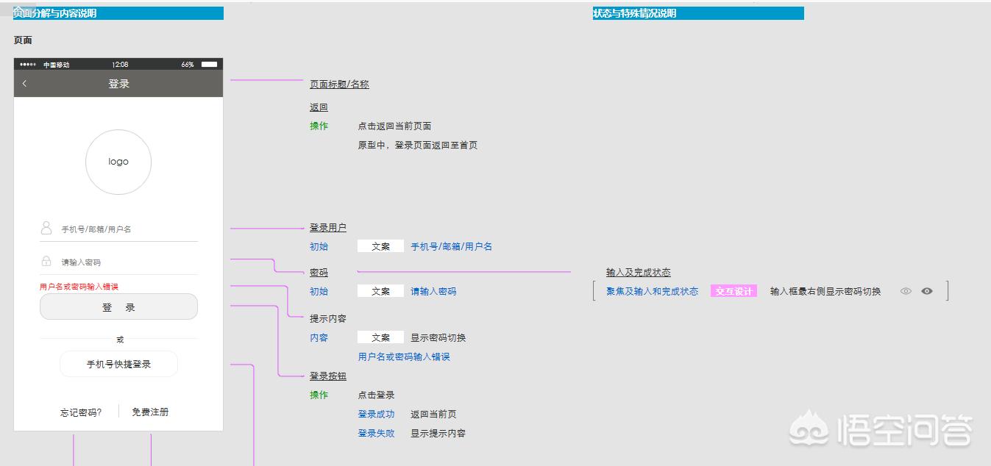Click the pink 交互设计 tag
Viewport: 991px width, 466px height.
pos(734,291)
